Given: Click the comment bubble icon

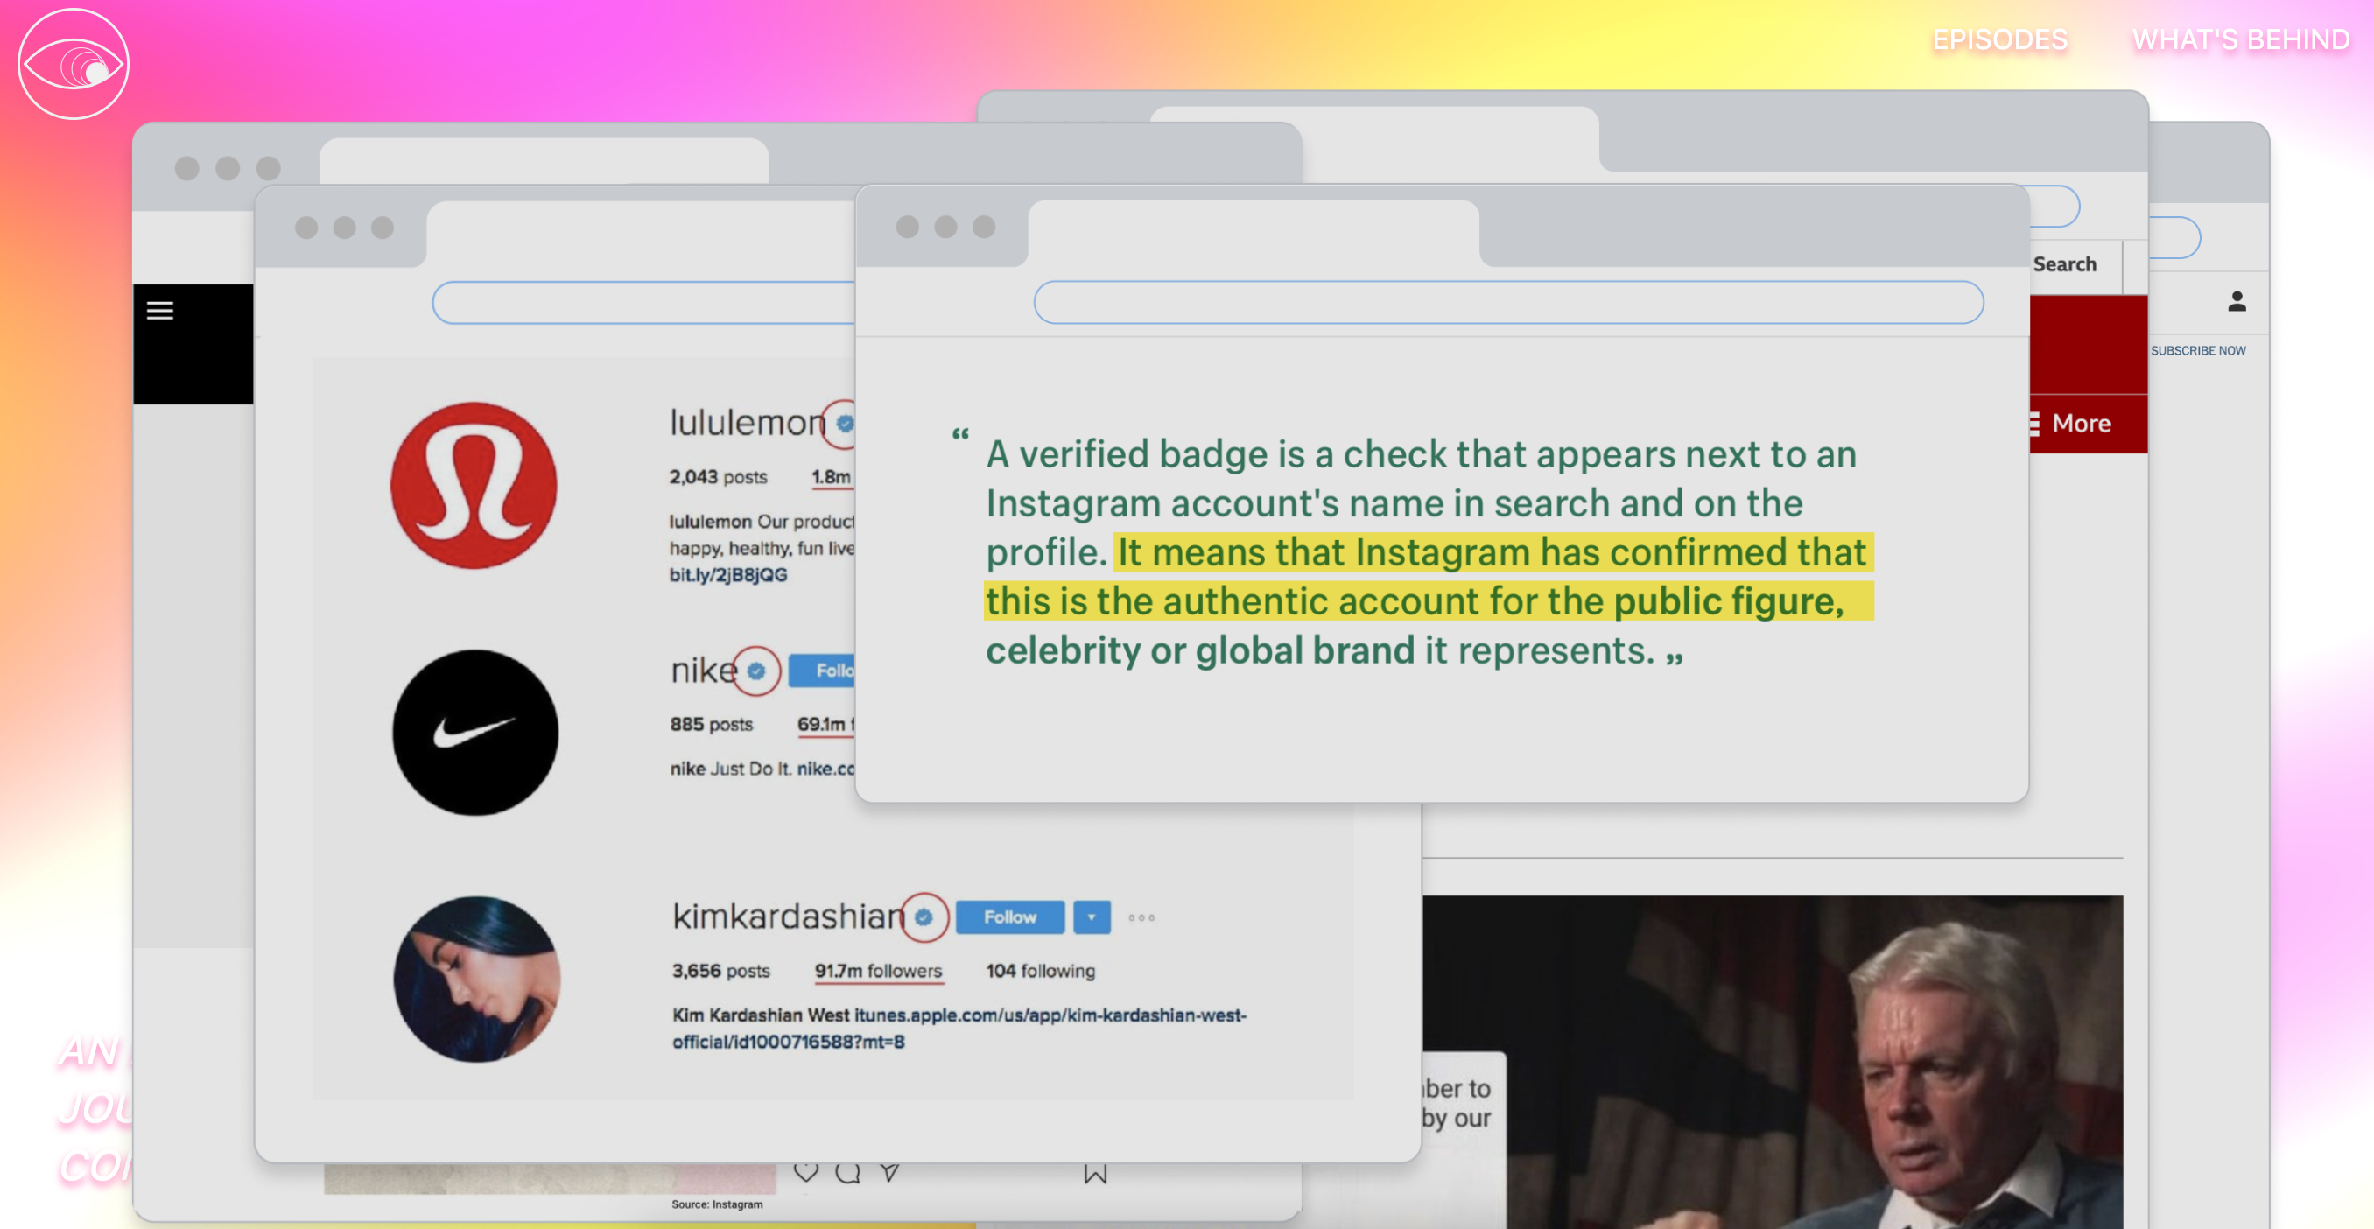Looking at the screenshot, I should (848, 1172).
